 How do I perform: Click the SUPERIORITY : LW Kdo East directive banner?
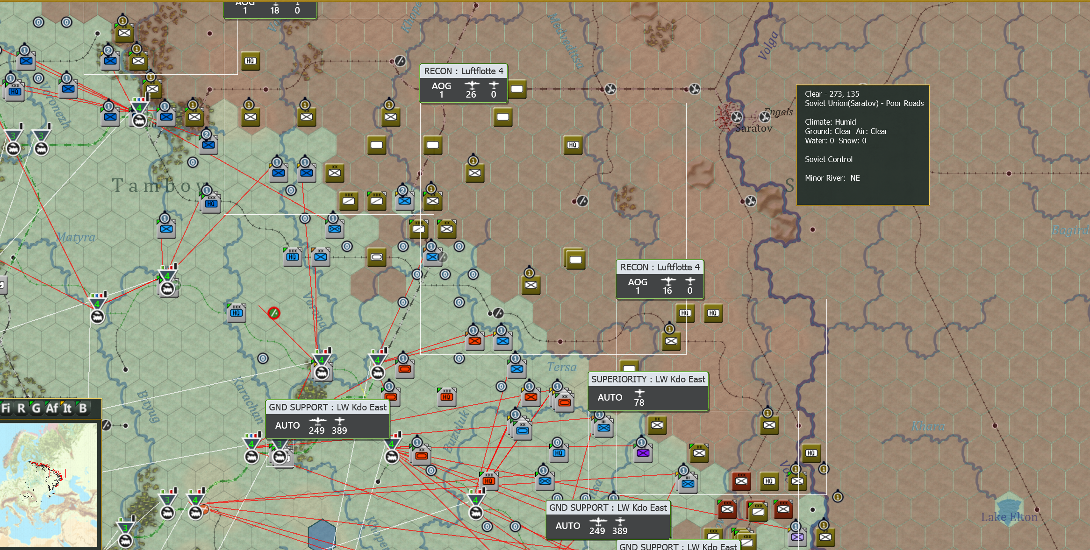(648, 391)
